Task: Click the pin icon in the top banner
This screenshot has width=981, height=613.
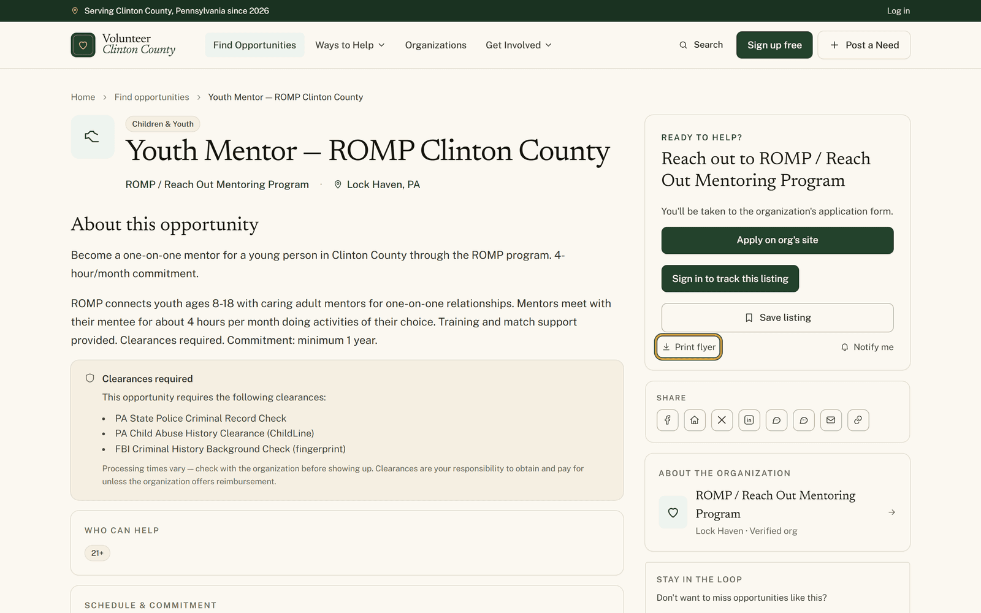Action: pos(75,11)
